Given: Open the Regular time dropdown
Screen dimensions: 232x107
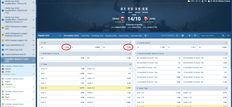Looking at the screenshot, I should (x=49, y=35).
